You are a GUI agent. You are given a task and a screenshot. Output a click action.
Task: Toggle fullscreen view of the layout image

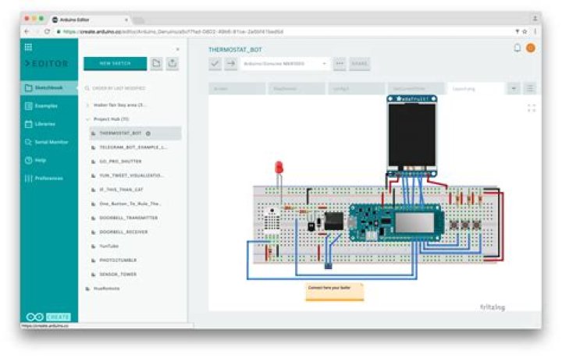click(x=532, y=108)
